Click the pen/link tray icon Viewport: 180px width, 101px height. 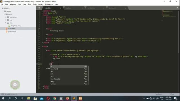coord(157,98)
